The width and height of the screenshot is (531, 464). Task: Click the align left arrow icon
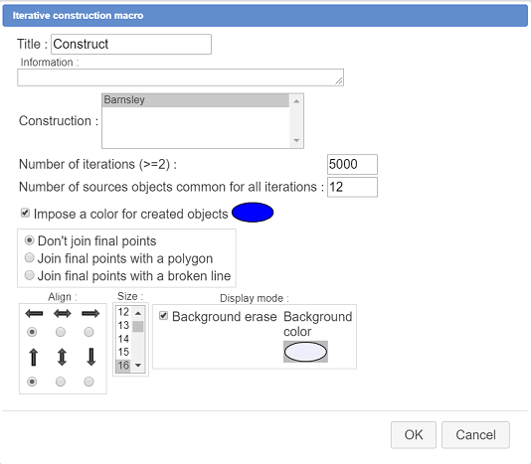[x=34, y=314]
